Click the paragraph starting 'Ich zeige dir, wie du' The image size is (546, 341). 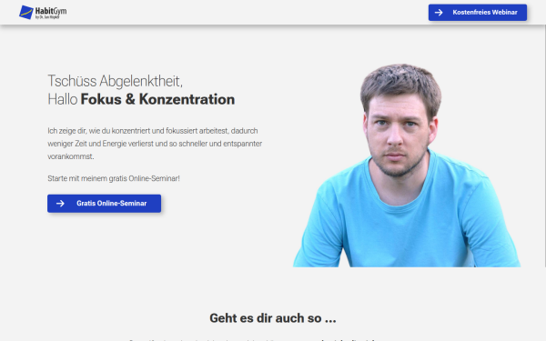click(x=155, y=144)
